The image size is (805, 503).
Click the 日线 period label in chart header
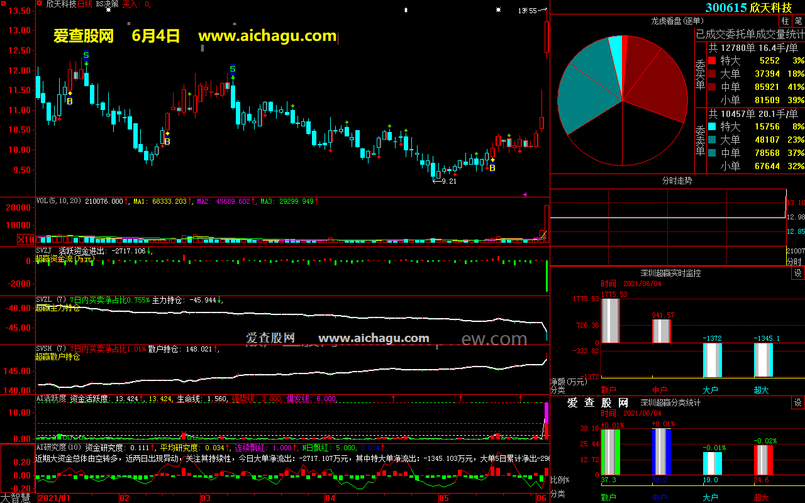pos(86,4)
